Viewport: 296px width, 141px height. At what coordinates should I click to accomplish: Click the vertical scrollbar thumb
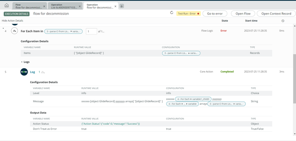[x=295, y=79]
